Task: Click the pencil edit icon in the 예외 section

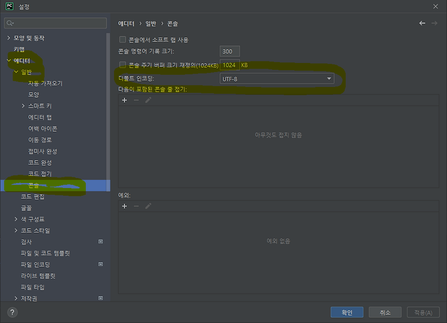Action: (149, 206)
